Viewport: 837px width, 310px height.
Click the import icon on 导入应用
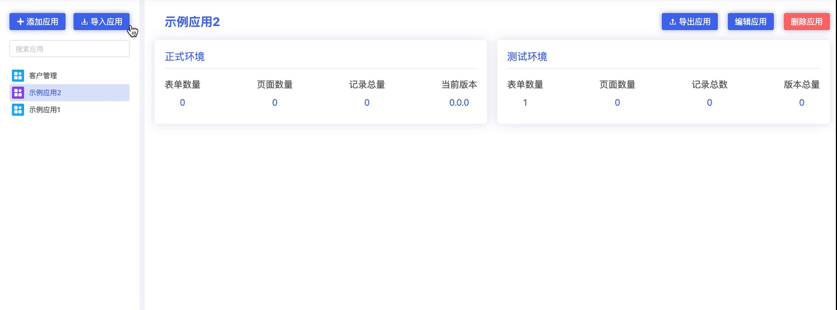coord(85,22)
